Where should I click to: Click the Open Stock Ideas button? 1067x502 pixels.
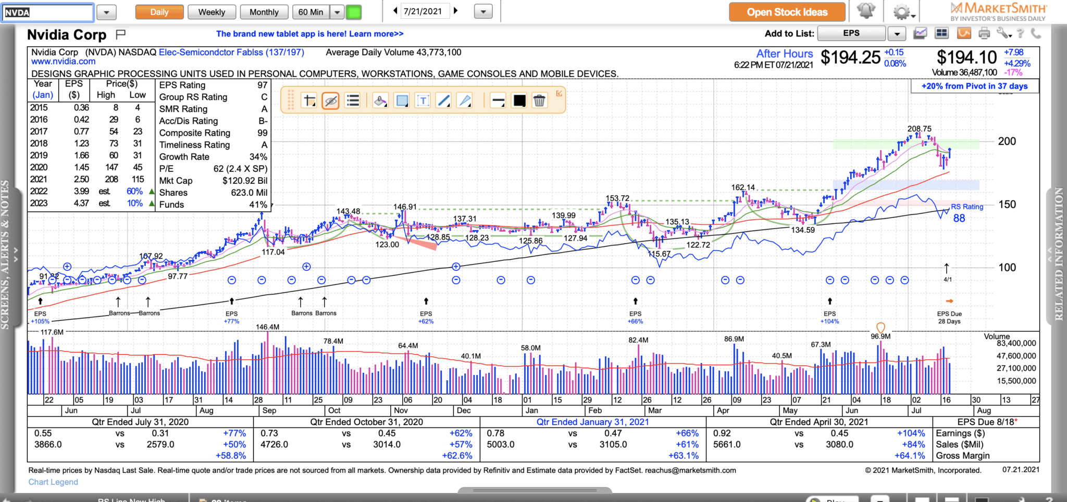tap(787, 12)
